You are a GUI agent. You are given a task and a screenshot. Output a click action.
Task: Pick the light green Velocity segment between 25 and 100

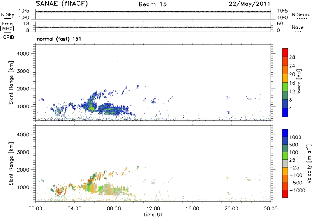pyautogui.click(x=285, y=156)
